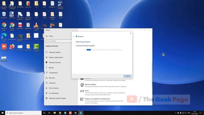
Task: Select the VirtualBox Shortcut desktop icon
Action: click(60, 5)
